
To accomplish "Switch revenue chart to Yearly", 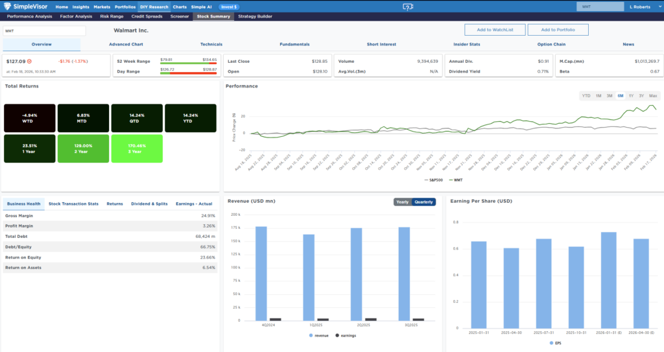I will [x=403, y=202].
